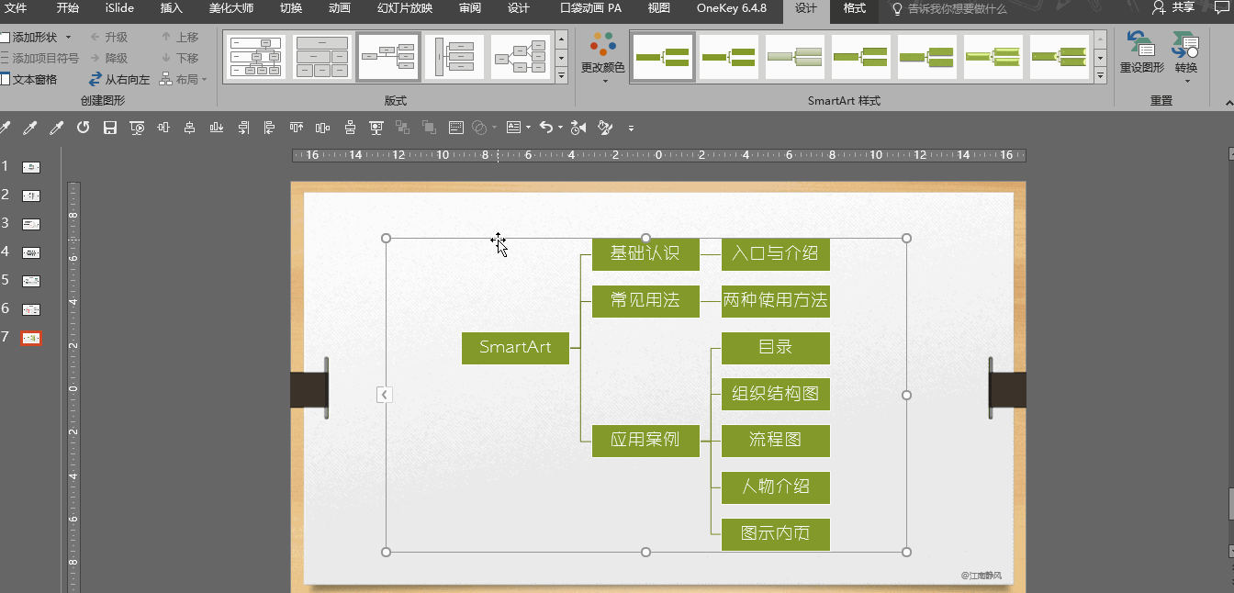1234x593 pixels.
Task: Select the 图示内页 box
Action: 776,534
